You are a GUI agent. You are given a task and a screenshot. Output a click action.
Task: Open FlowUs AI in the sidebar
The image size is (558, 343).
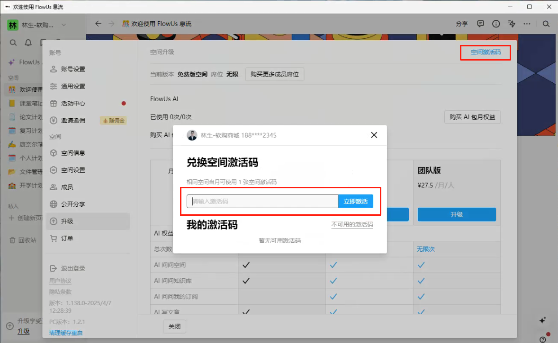(x=25, y=62)
